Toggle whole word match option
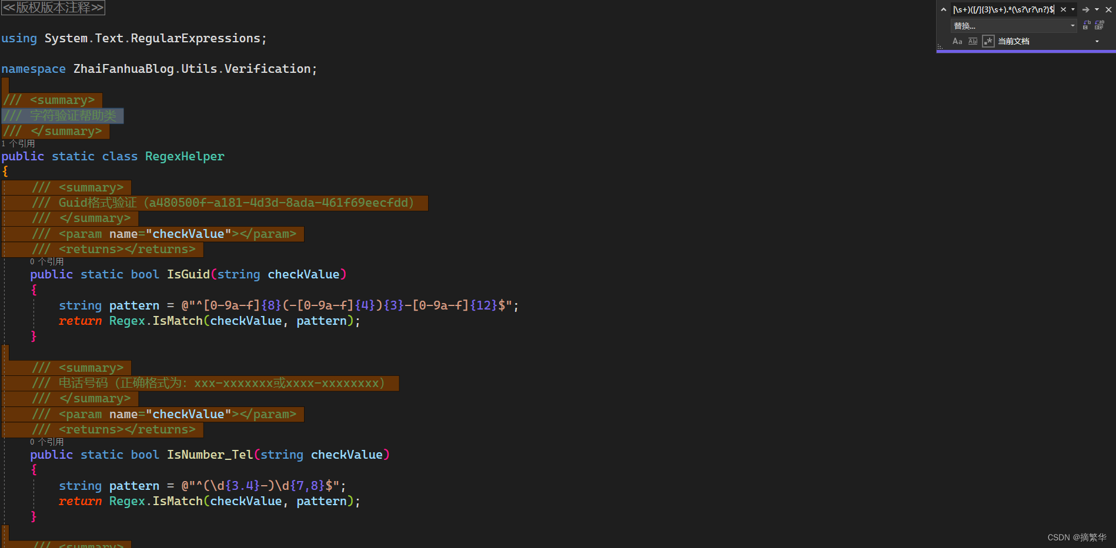Image resolution: width=1116 pixels, height=548 pixels. (x=973, y=41)
